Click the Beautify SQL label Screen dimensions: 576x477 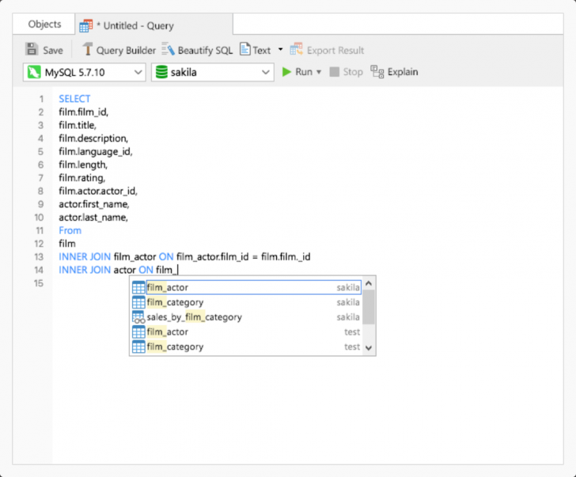click(x=205, y=51)
